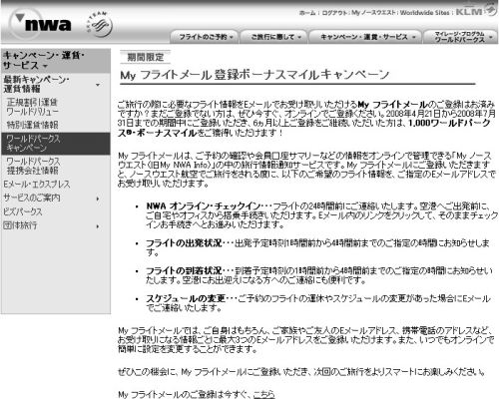
Task: Open マイレージ・プログラム ワールドパークス tab
Action: pyautogui.click(x=461, y=37)
